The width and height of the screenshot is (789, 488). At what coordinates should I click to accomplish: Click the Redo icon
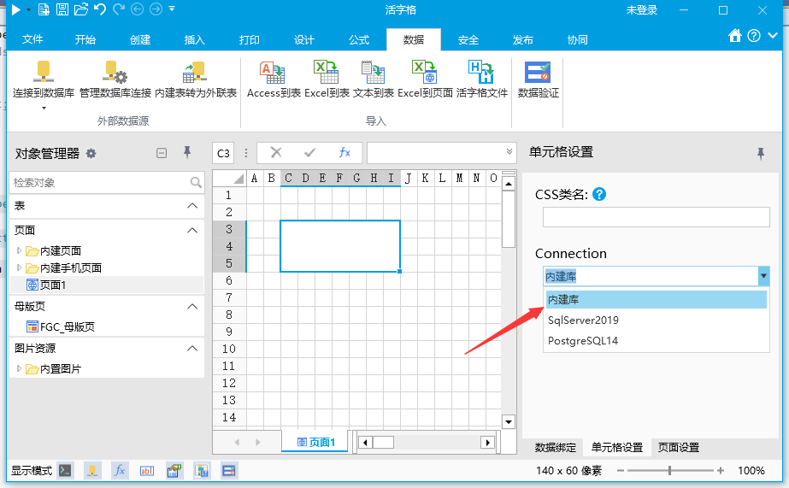[x=119, y=9]
